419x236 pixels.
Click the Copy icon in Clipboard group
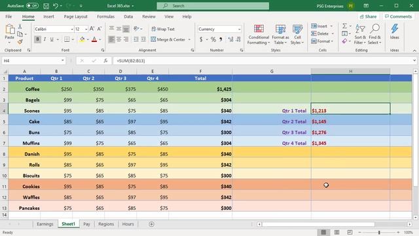pos(20,34)
